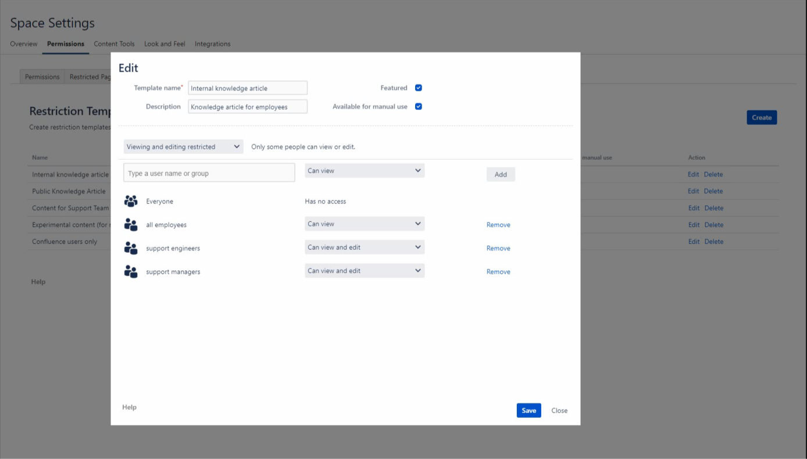Disable Available for manual use
Screen dimensions: 807x459
[418, 106]
